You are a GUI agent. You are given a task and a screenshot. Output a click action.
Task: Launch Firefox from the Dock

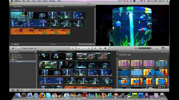(x=42, y=95)
